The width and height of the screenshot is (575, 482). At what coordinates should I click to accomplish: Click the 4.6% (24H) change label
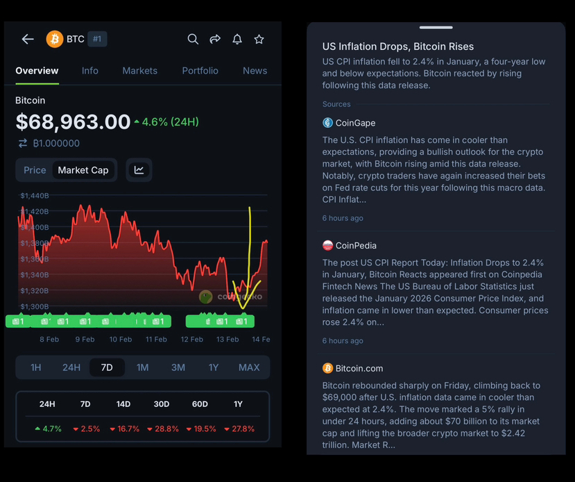166,122
